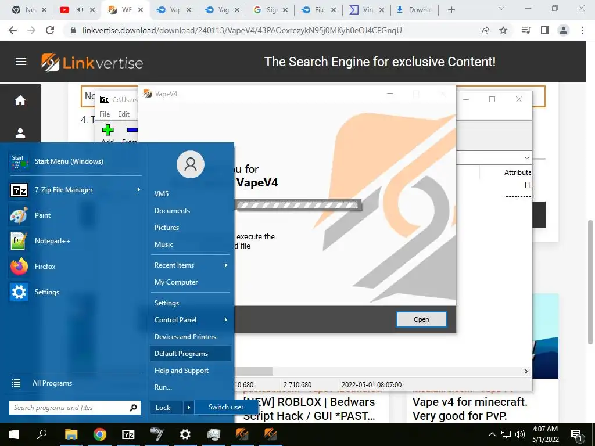
Task: Open File Explorer from taskbar
Action: tap(71, 434)
